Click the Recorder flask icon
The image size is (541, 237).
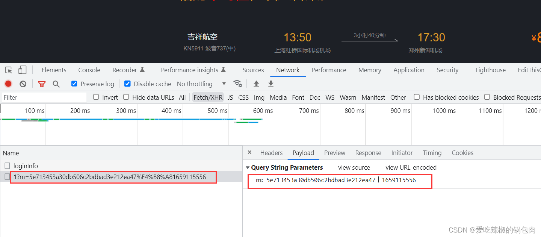pyautogui.click(x=142, y=70)
